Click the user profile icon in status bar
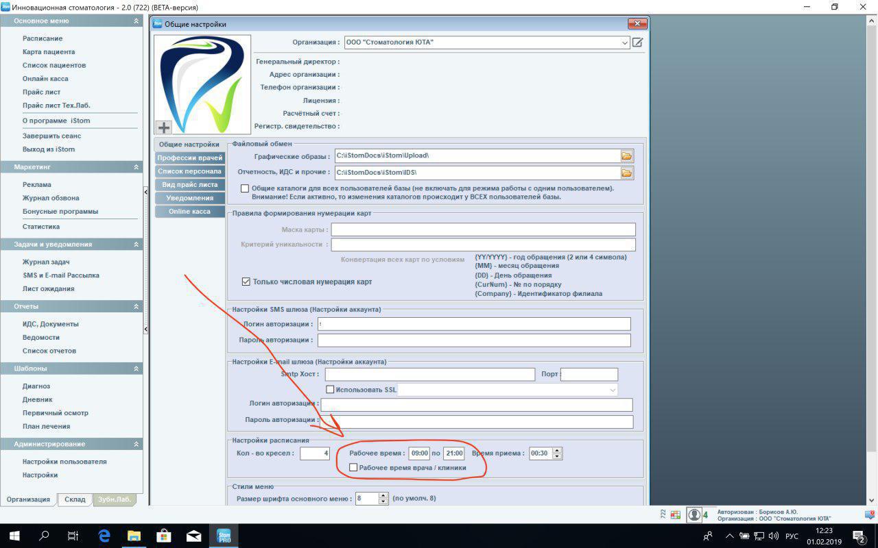This screenshot has width=878, height=548. pyautogui.click(x=694, y=514)
